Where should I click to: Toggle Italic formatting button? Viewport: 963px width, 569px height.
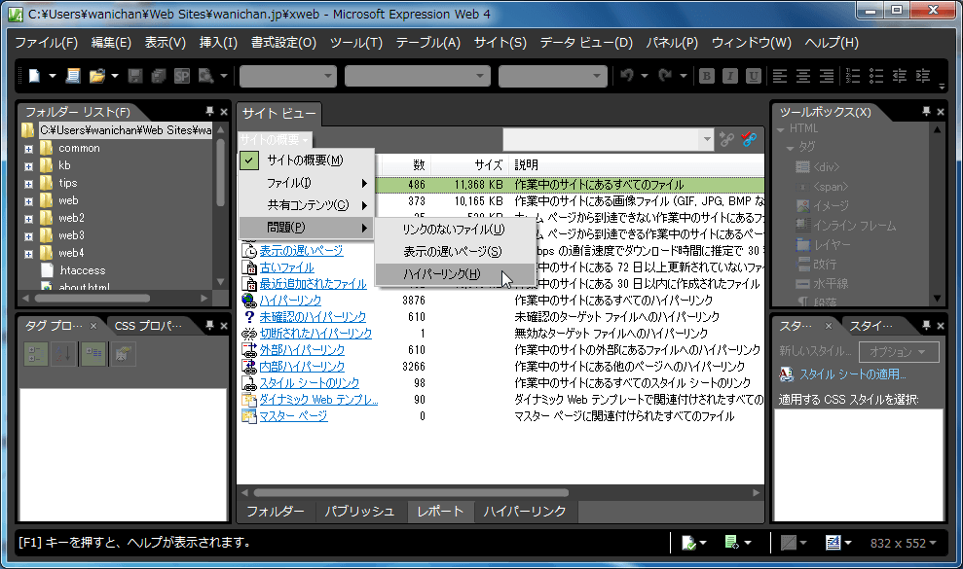tap(729, 76)
